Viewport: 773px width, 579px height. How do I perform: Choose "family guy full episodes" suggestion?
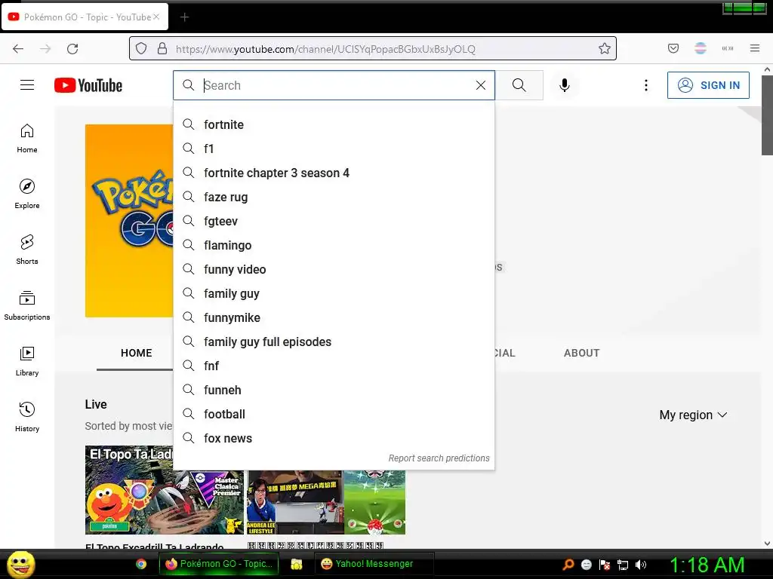[334, 342]
